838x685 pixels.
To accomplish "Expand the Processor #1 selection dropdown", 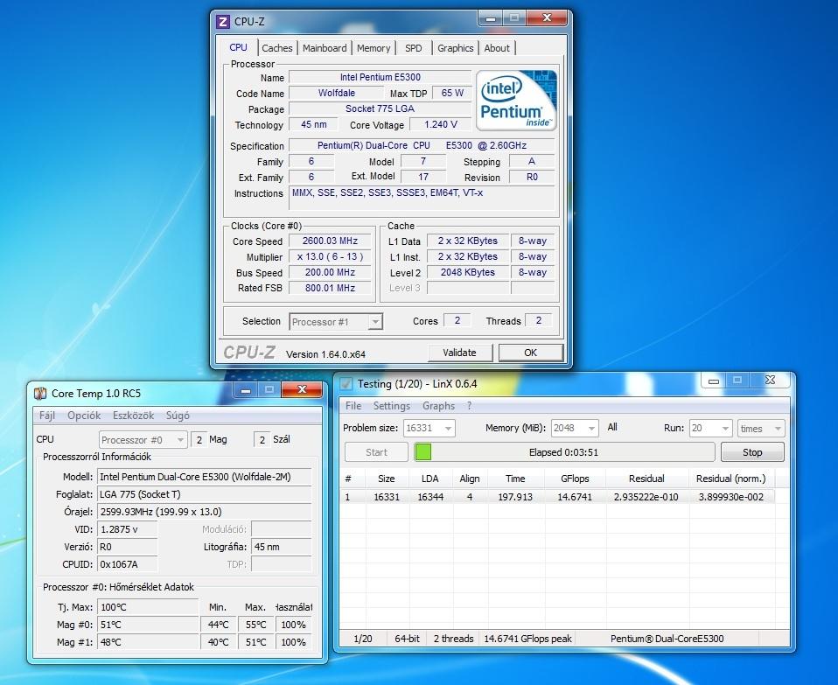I will (376, 322).
